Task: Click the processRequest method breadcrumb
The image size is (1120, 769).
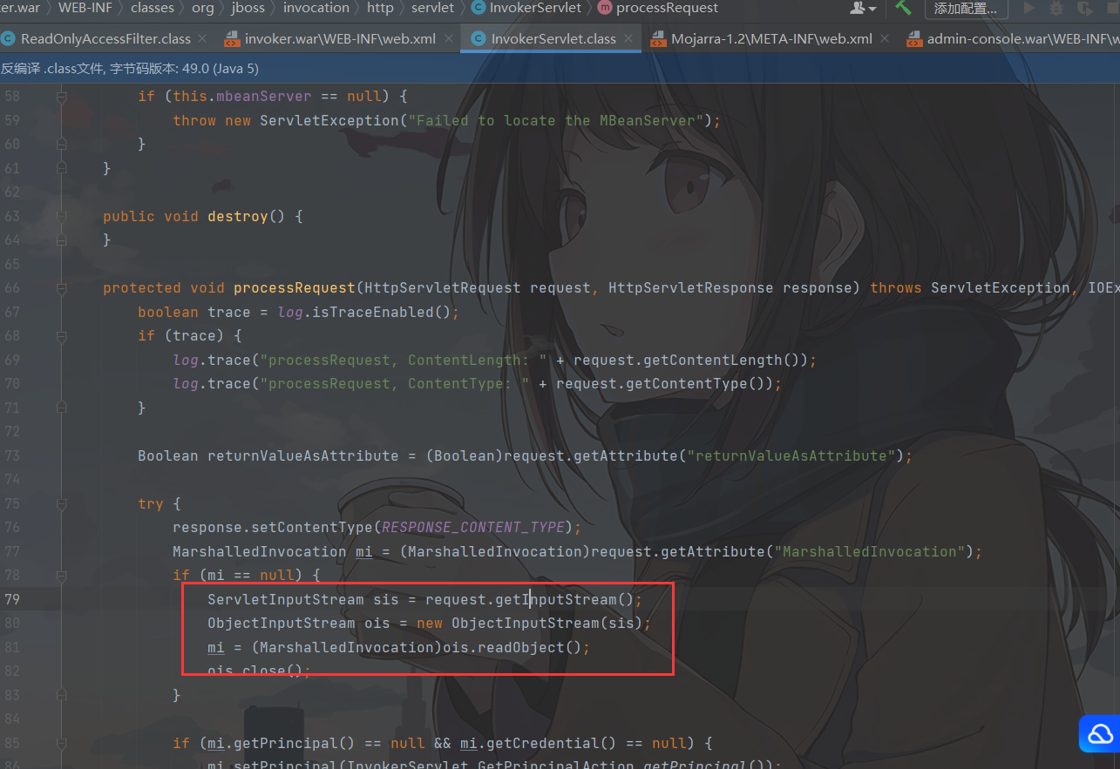Action: tap(667, 8)
